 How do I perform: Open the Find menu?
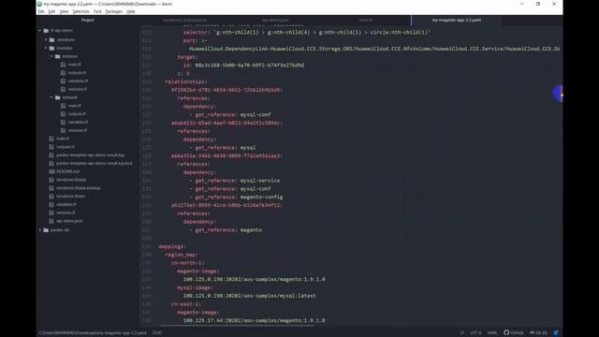tap(97, 11)
